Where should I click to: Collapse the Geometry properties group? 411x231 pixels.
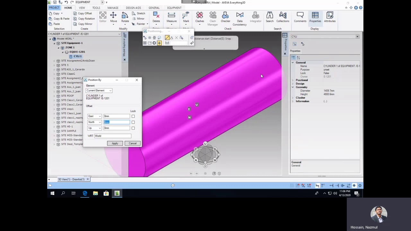[x=293, y=87]
